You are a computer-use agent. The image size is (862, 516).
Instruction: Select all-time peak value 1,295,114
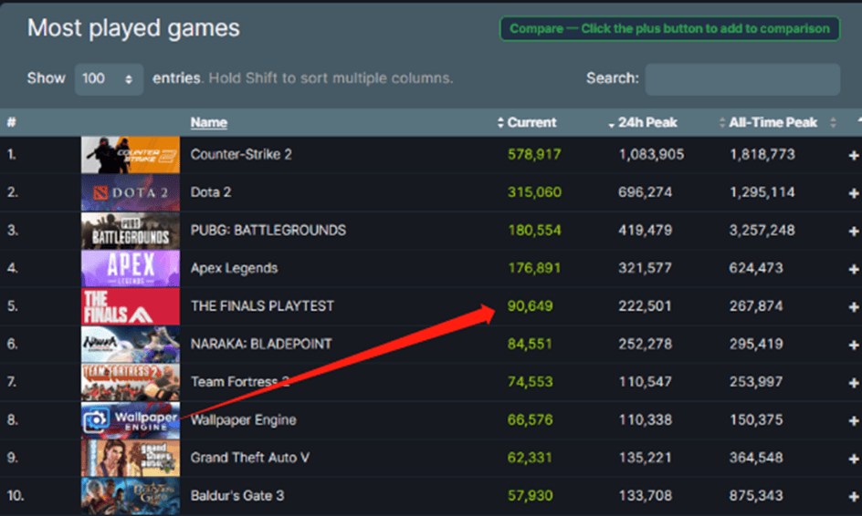pos(762,192)
